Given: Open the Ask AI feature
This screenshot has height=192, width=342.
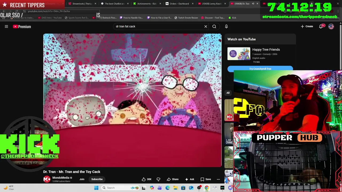Looking at the screenshot, I should (189, 179).
